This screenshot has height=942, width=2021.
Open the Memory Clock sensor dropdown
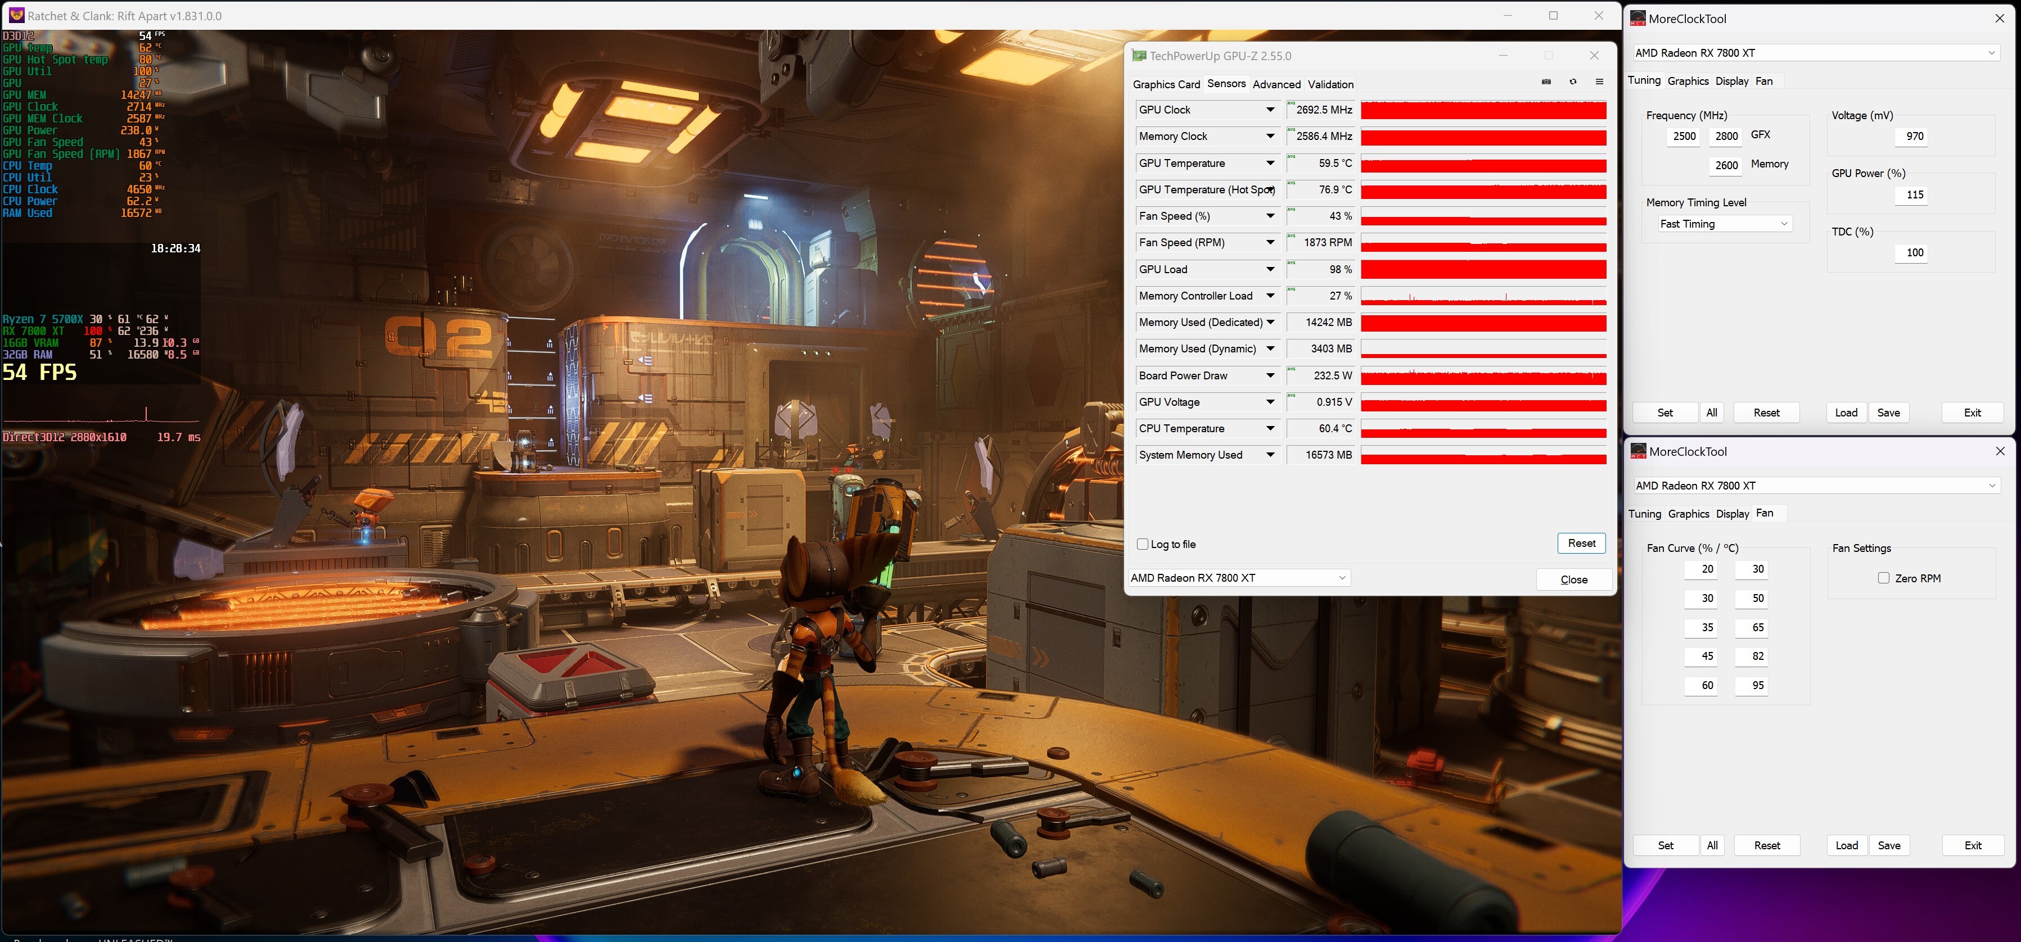coord(1270,137)
